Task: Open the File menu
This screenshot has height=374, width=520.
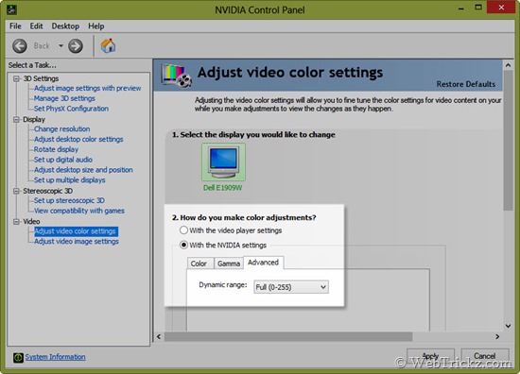Action: (15, 25)
